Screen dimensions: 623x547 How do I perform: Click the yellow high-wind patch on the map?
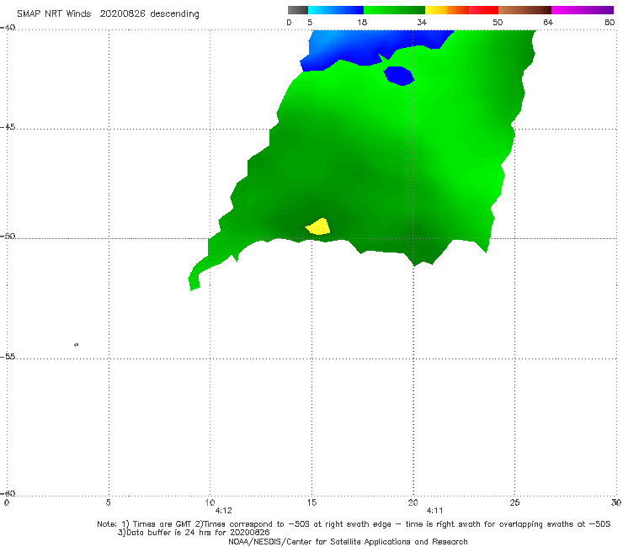[318, 227]
